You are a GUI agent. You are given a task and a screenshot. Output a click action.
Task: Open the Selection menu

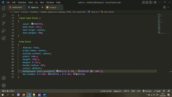pos(22,2)
